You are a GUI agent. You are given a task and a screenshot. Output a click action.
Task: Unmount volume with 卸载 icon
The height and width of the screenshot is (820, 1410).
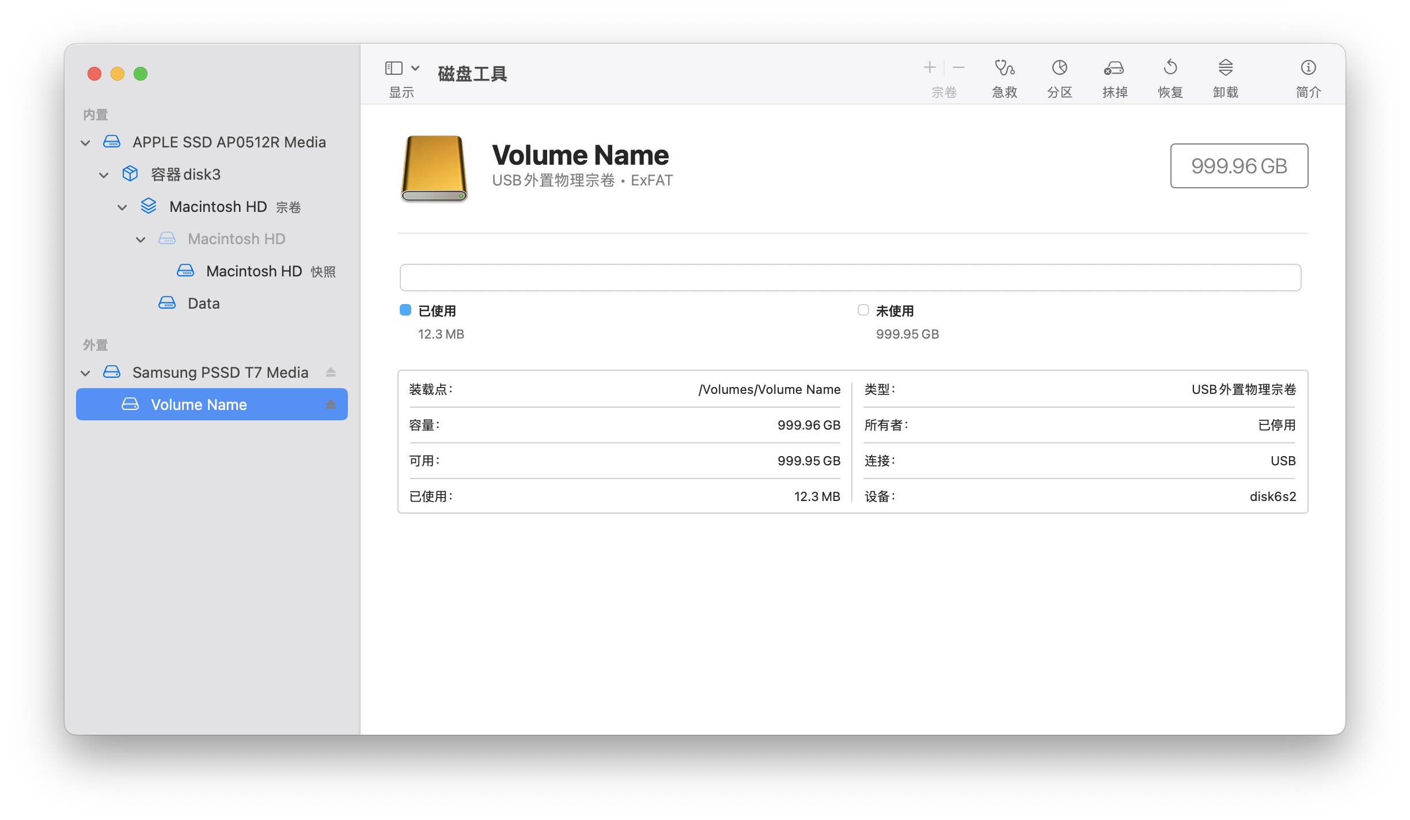click(1225, 68)
